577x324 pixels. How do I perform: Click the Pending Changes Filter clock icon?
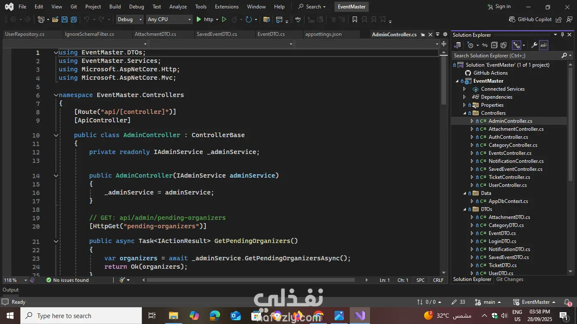coord(471,45)
